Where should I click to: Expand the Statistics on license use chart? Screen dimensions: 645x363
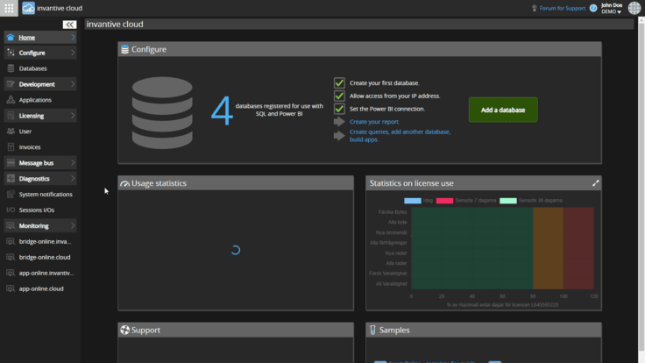[x=596, y=183]
